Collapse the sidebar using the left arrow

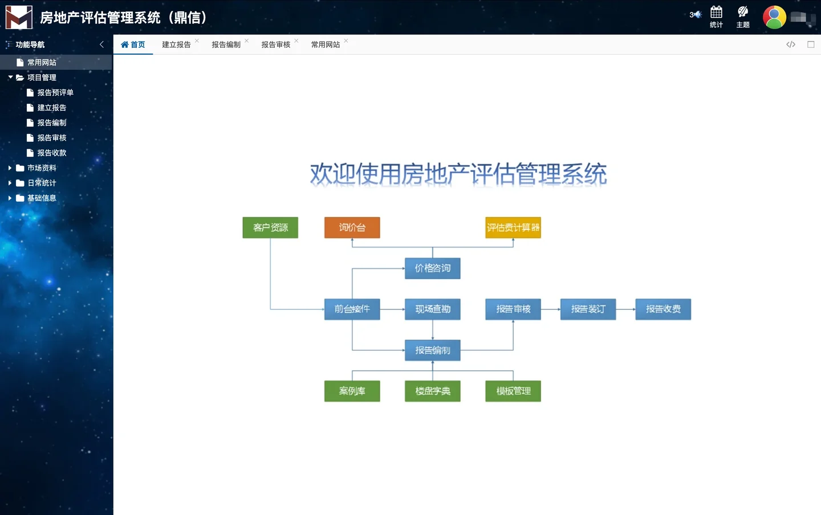pyautogui.click(x=101, y=44)
